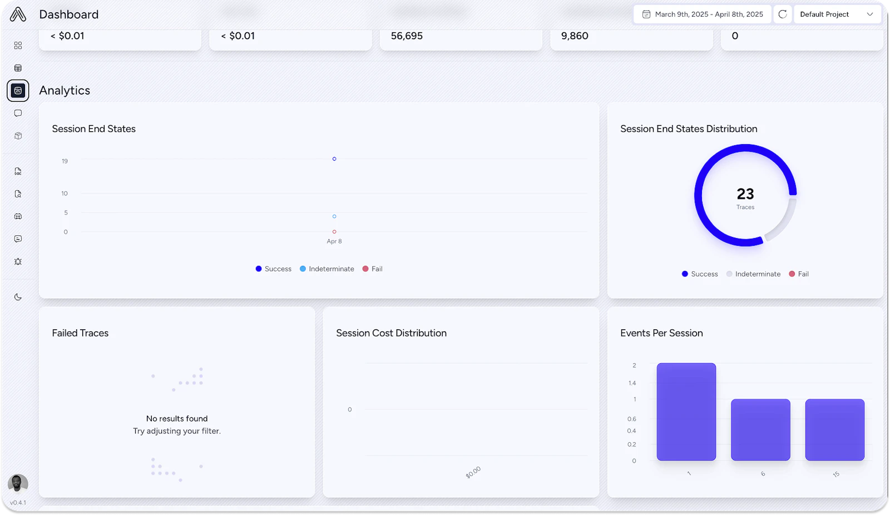The image size is (890, 515).
Task: Click the Analytics section heading
Action: pyautogui.click(x=65, y=91)
